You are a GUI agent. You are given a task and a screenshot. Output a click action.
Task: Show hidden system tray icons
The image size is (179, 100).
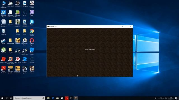point(159,98)
